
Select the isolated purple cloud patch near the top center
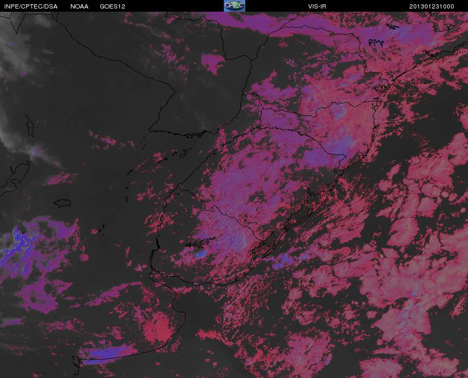213,63
